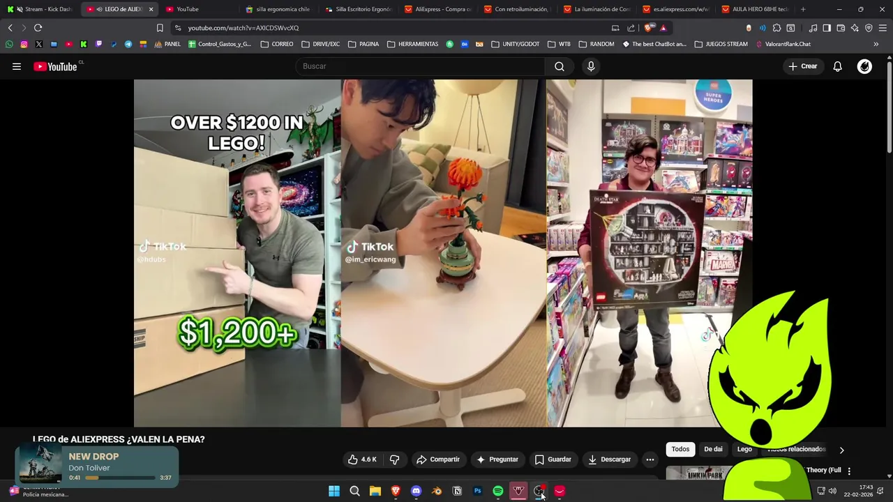Select the Lego filter chip
893x502 pixels.
(x=744, y=449)
